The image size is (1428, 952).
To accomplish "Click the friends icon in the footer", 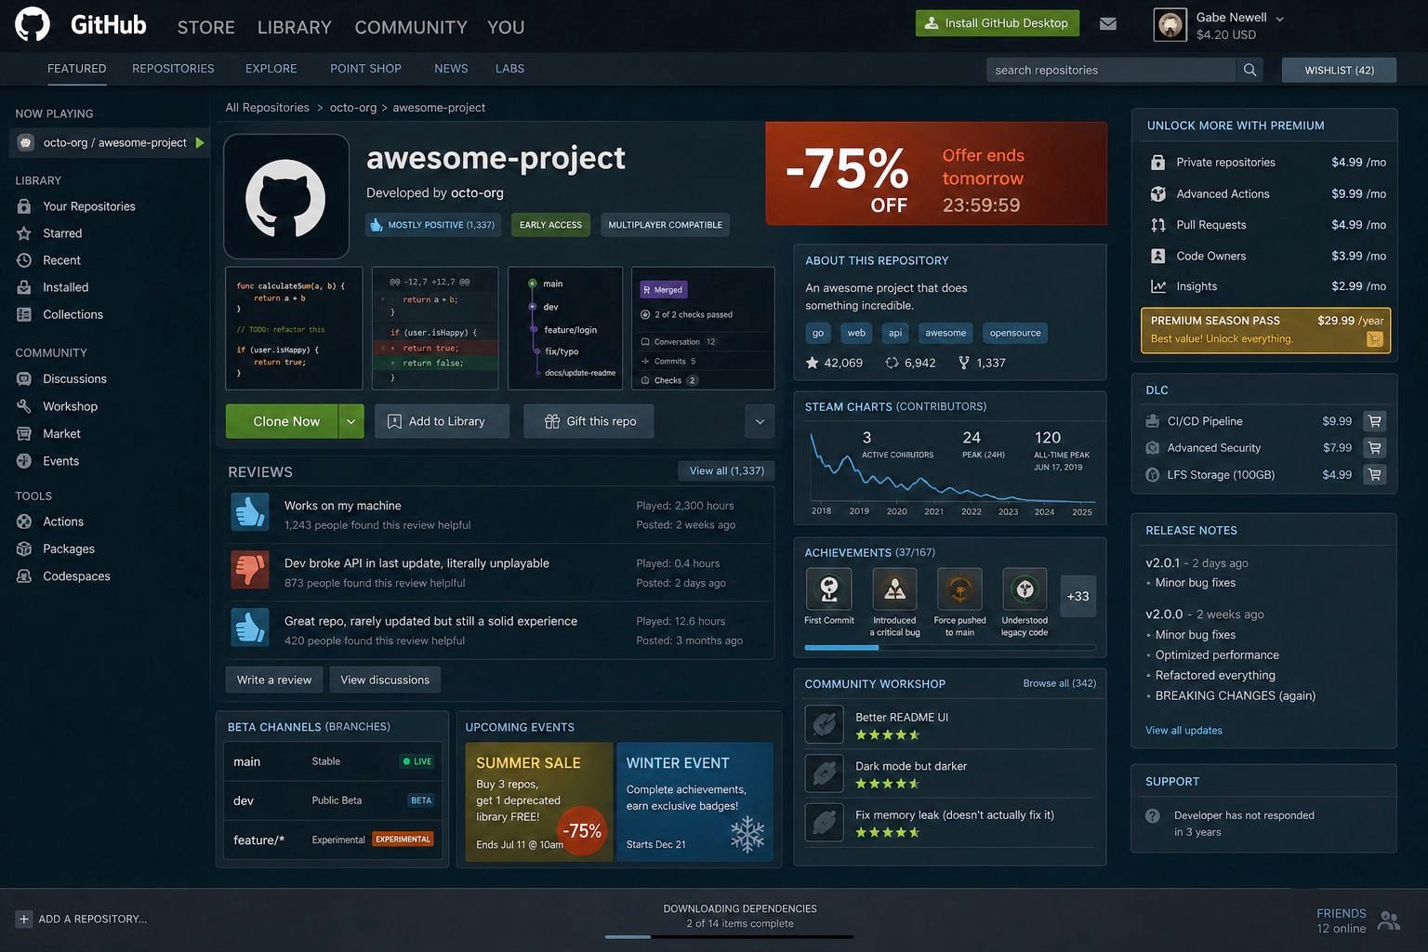I will [x=1389, y=920].
